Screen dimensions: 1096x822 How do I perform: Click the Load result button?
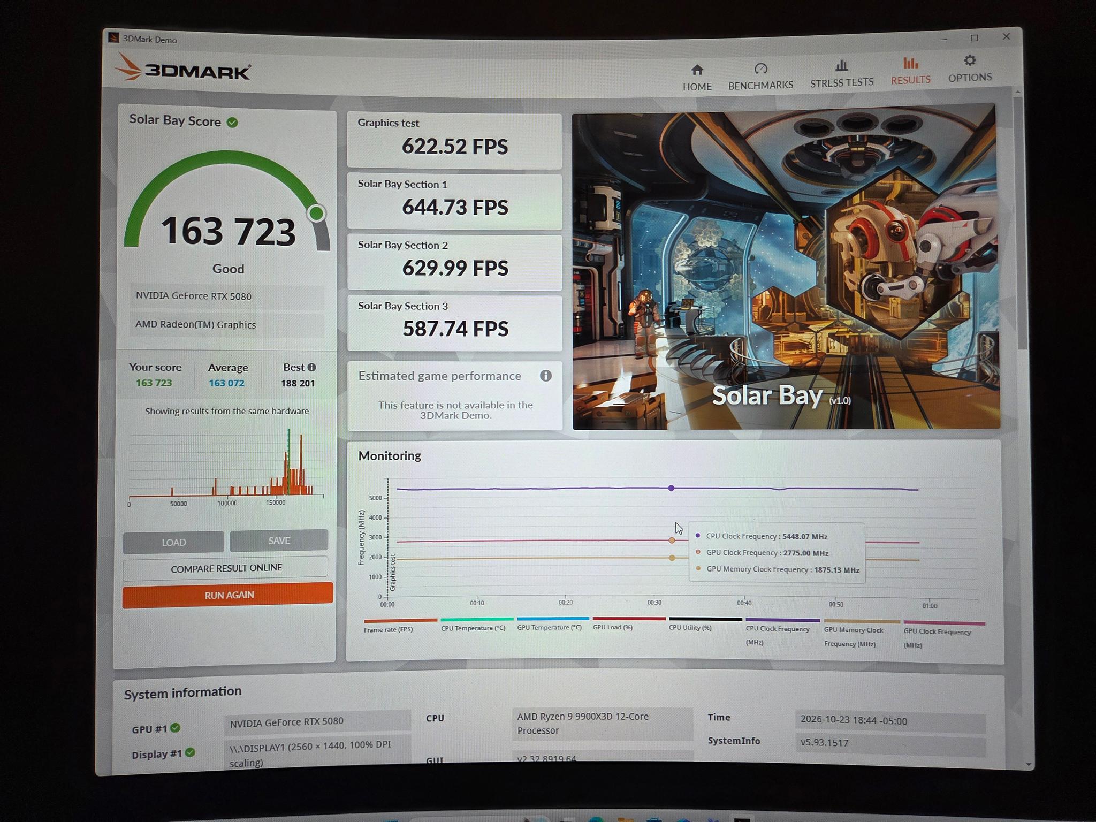[x=173, y=542]
